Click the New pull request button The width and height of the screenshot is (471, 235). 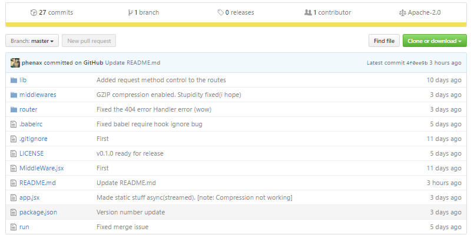pyautogui.click(x=89, y=41)
